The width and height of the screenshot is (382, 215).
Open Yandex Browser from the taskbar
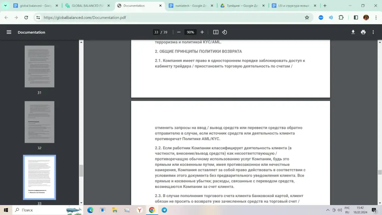(x=140, y=210)
